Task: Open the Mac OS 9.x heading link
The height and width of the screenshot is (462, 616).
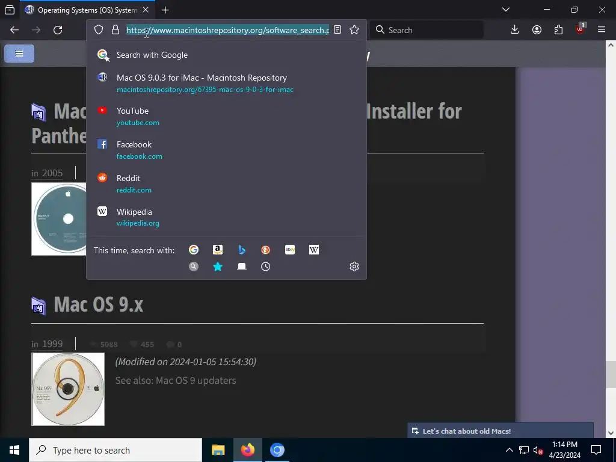Action: 98,304
